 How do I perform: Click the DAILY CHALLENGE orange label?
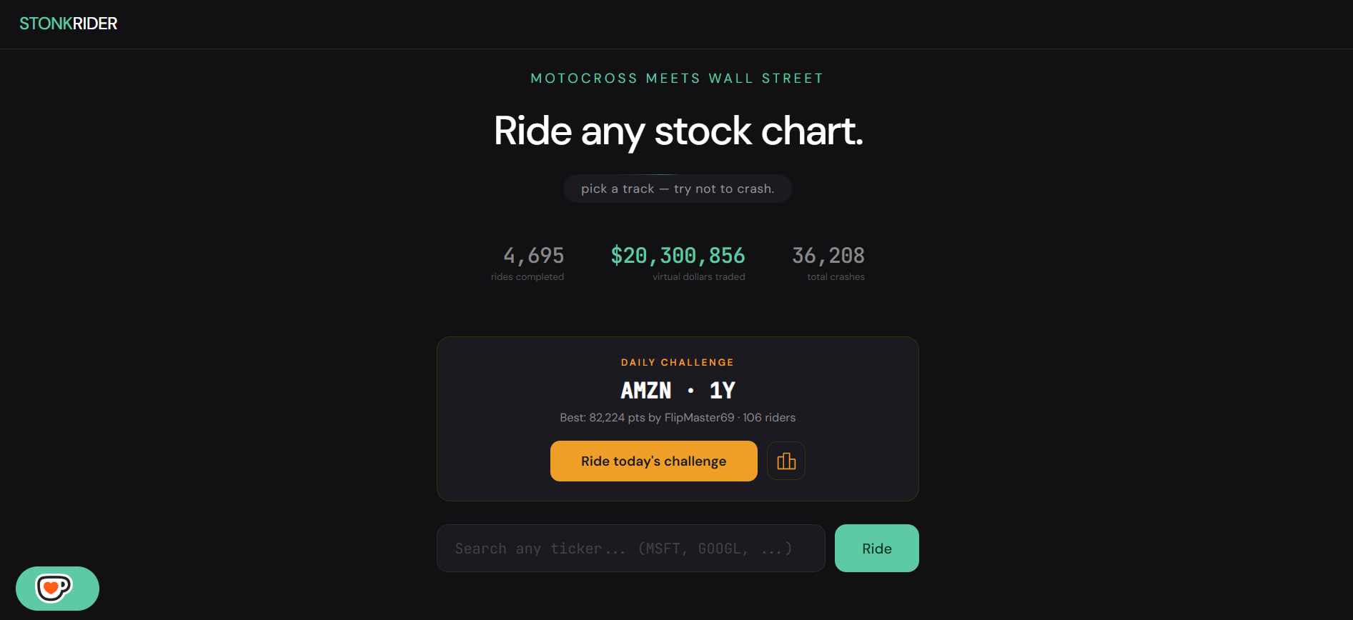point(678,362)
